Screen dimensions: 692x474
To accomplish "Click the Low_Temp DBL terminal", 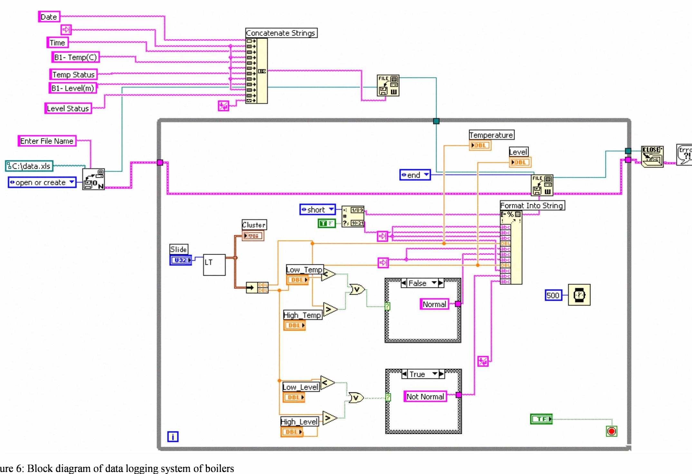I will click(297, 280).
